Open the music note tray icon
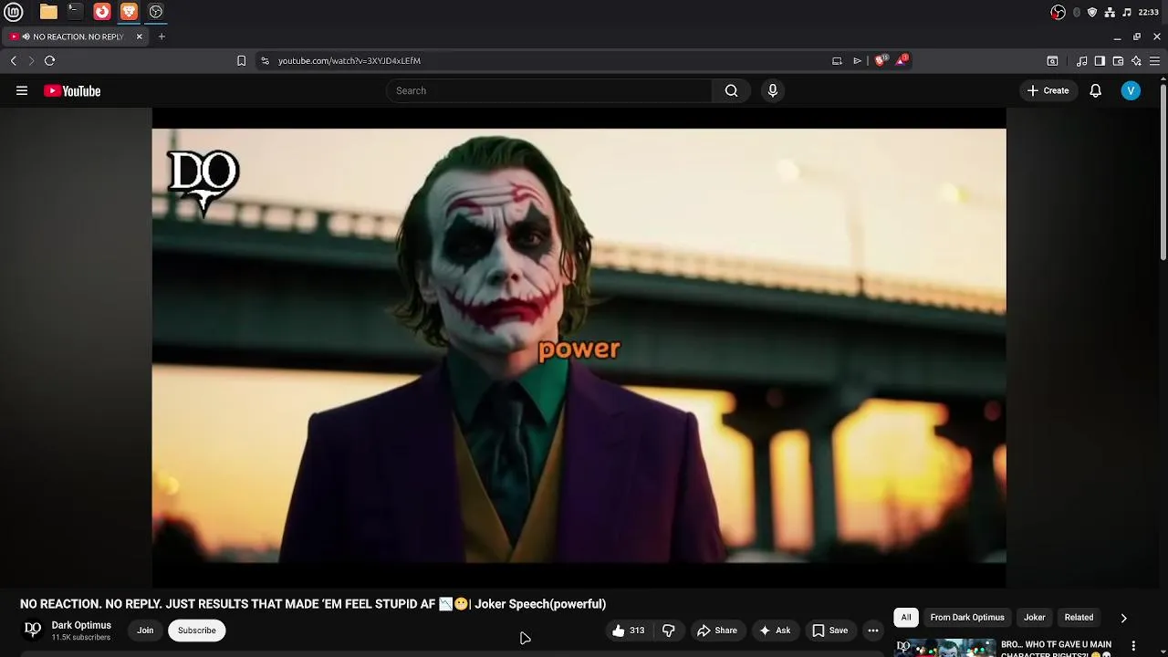This screenshot has height=657, width=1168. tap(1127, 12)
